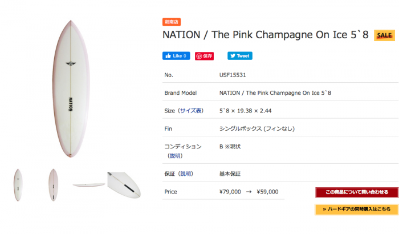Open the orange 湘南店 shop tag

pos(172,22)
